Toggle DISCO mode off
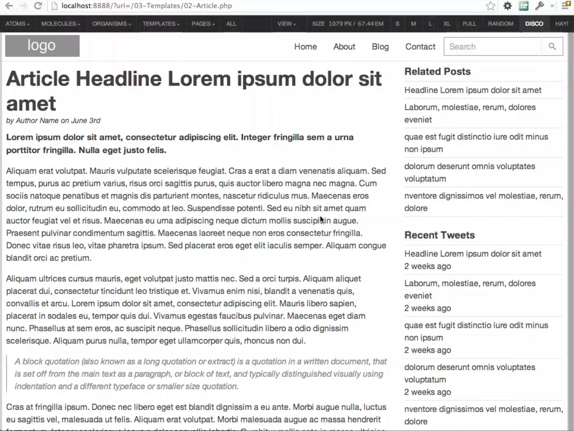This screenshot has width=574, height=431. 534,24
